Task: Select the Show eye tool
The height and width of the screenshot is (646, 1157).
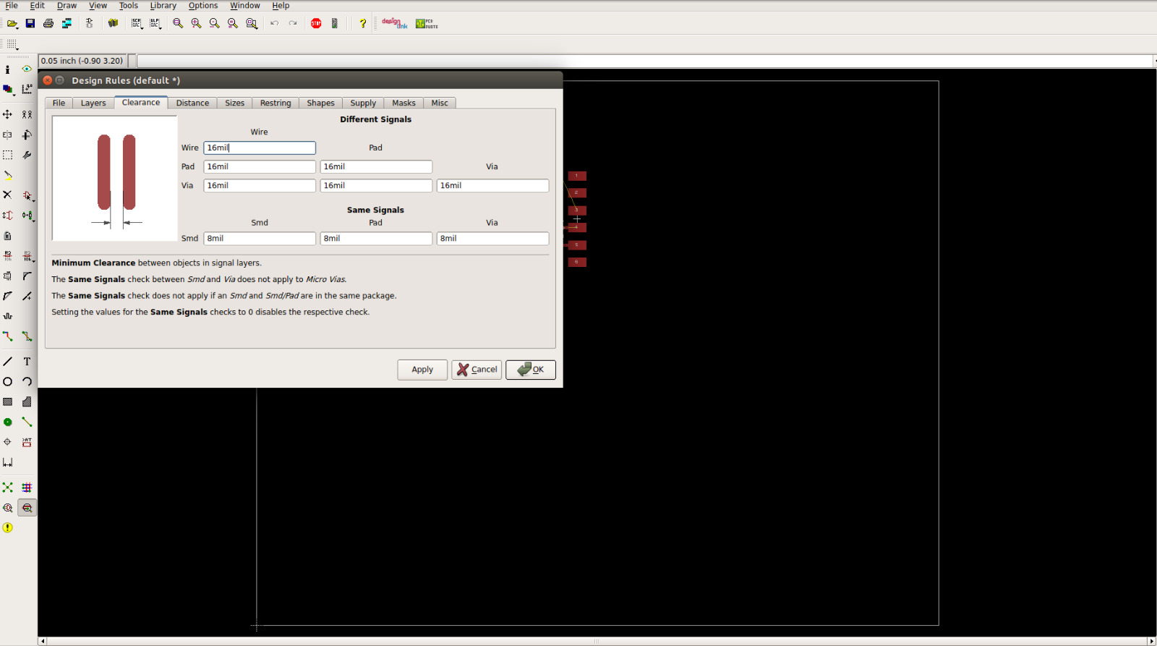Action: click(27, 69)
